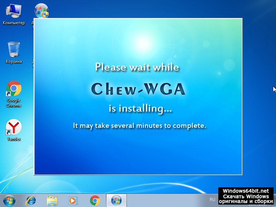
Task: Open the RU input language indicator
Action: click(x=212, y=200)
